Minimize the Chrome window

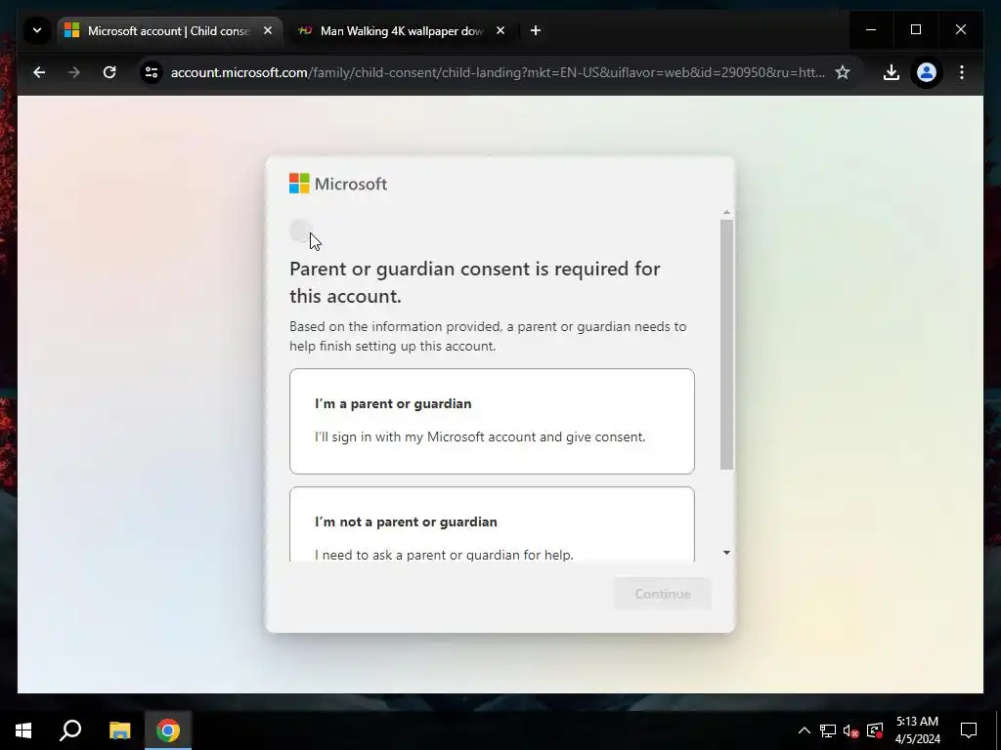click(x=871, y=29)
